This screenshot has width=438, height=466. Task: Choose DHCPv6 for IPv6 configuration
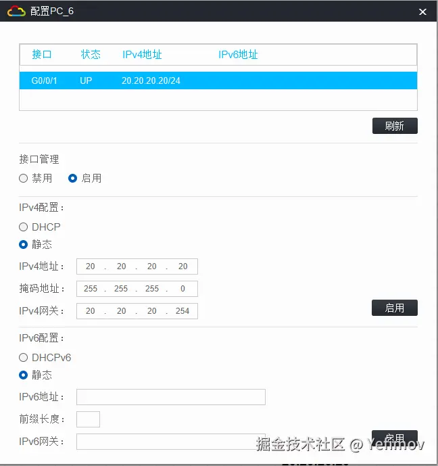(x=23, y=358)
